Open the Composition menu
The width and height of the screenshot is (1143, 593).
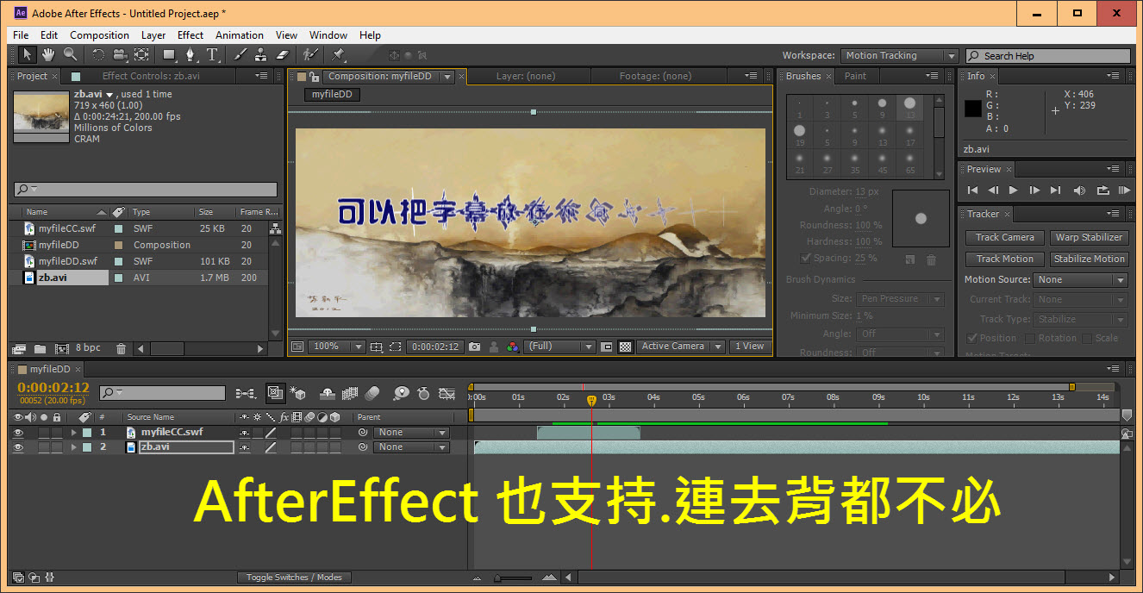coord(99,35)
